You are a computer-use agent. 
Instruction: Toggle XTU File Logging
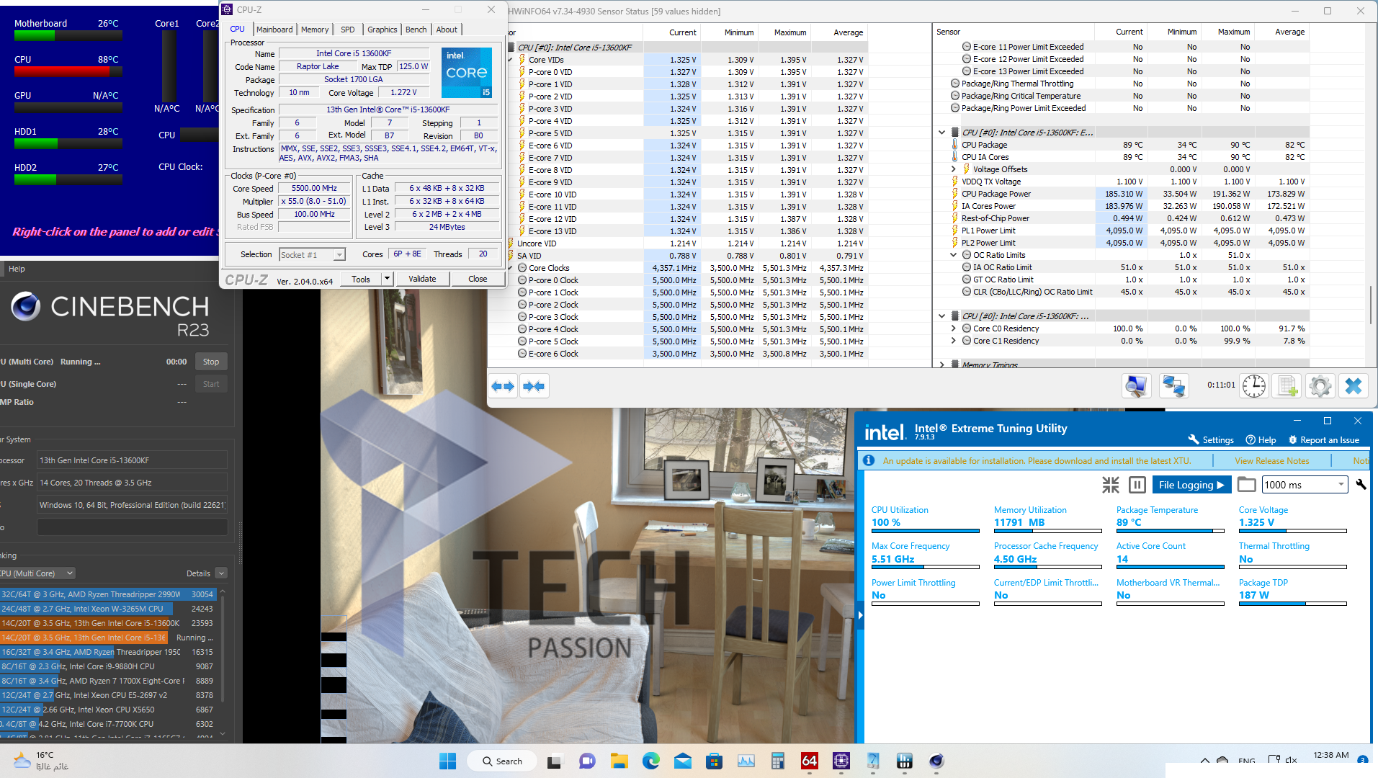point(1191,485)
